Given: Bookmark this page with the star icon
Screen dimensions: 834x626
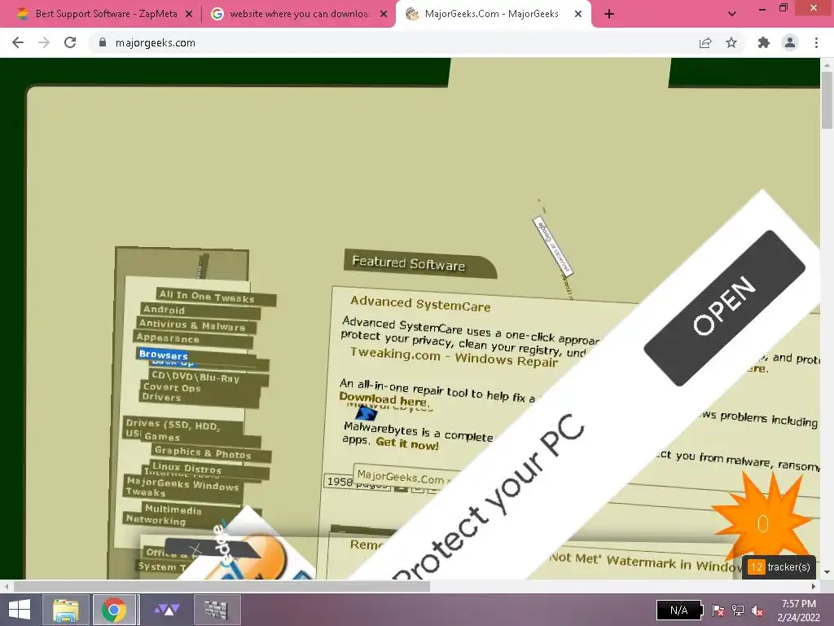Looking at the screenshot, I should point(731,42).
